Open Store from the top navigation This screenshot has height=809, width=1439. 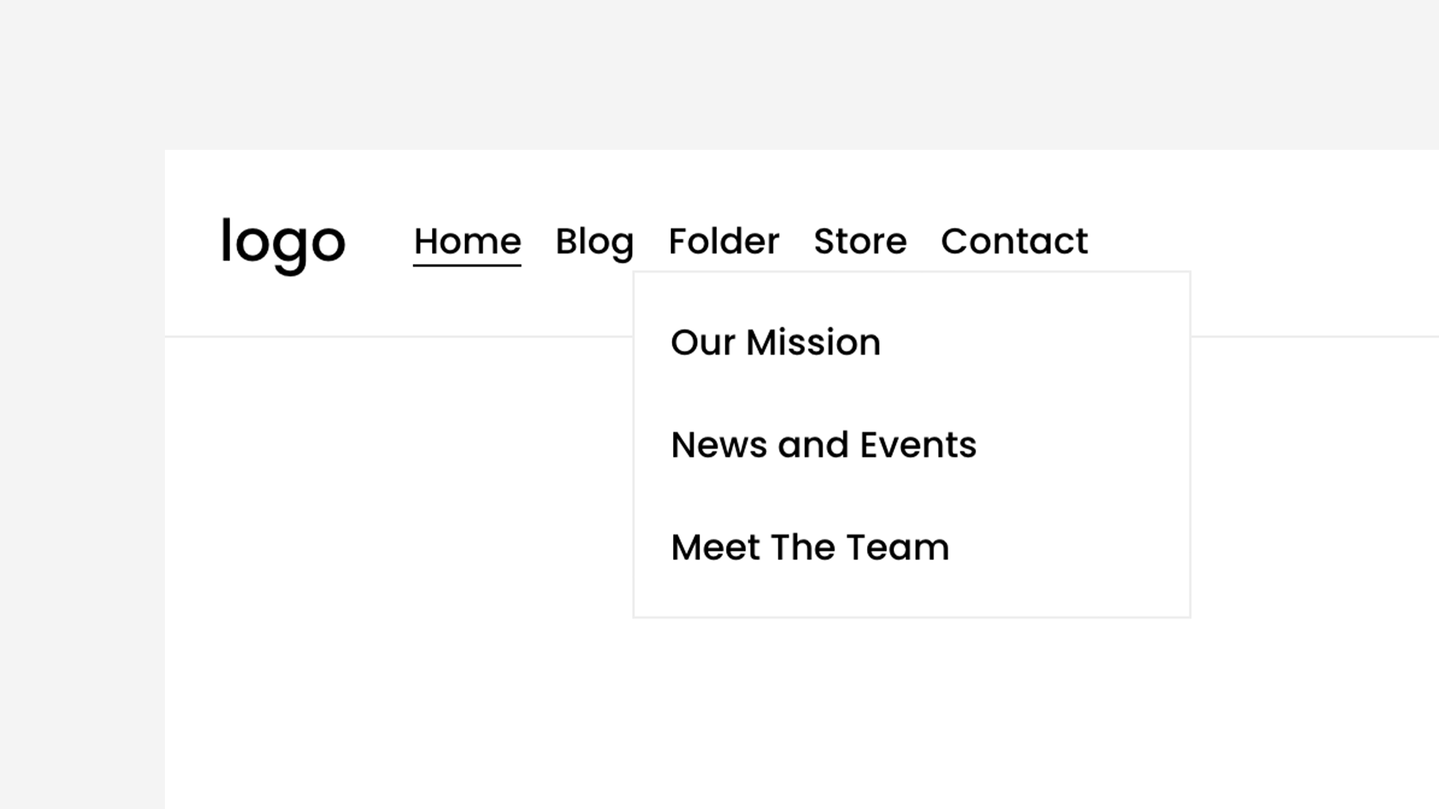coord(860,241)
